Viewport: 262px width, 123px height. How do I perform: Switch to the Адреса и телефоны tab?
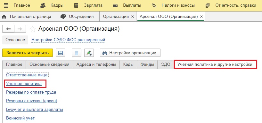pos(96,65)
